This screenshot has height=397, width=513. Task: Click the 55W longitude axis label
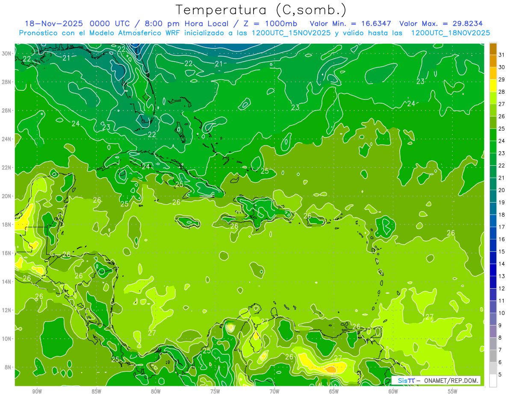pyautogui.click(x=452, y=391)
